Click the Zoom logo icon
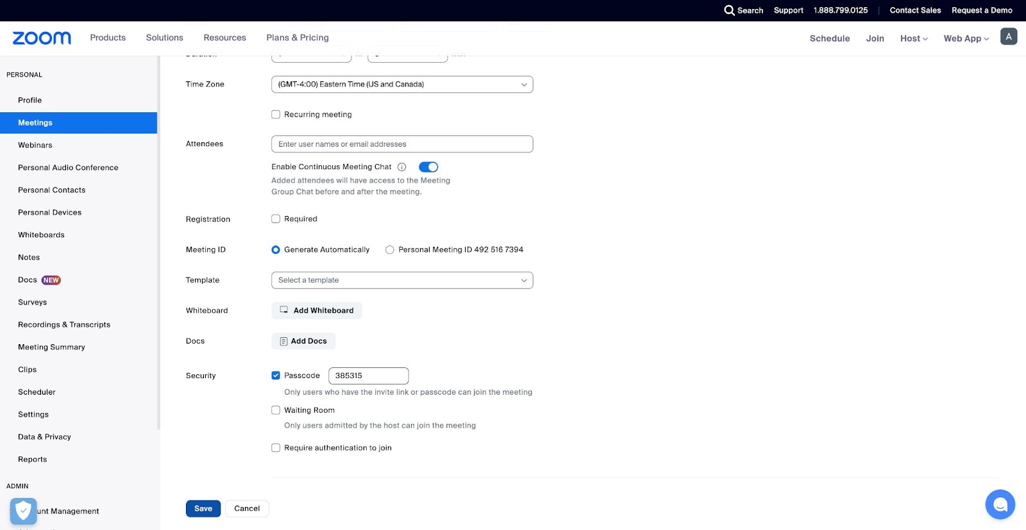The width and height of the screenshot is (1026, 530). point(42,38)
